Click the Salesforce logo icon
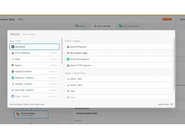Screen dimensions: 185x139 13,78
